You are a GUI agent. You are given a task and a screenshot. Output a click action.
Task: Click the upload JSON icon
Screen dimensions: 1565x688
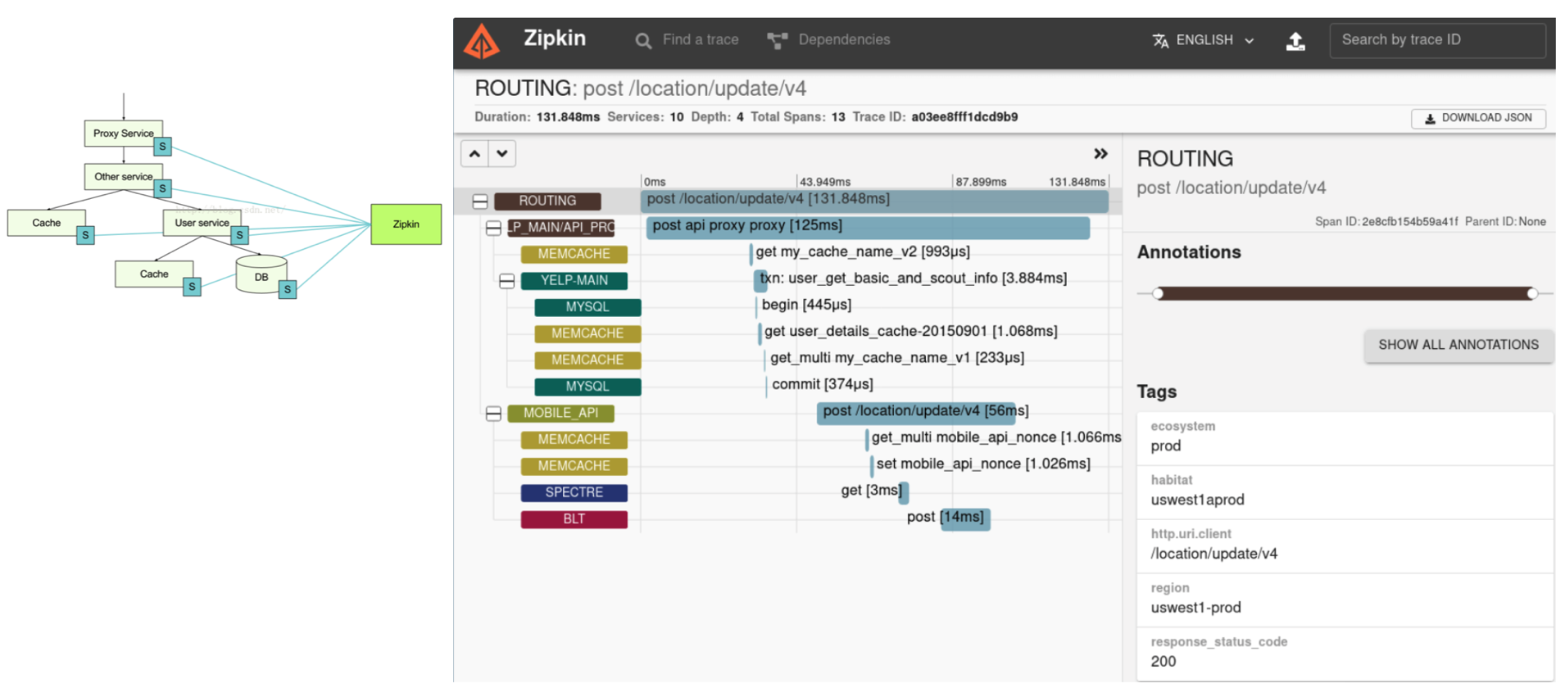click(x=1295, y=41)
